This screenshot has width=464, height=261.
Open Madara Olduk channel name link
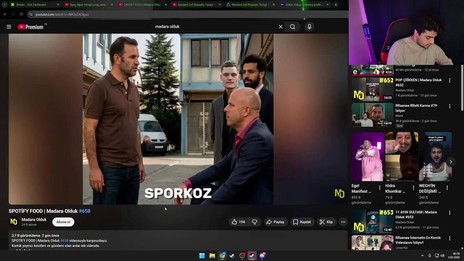coord(34,219)
